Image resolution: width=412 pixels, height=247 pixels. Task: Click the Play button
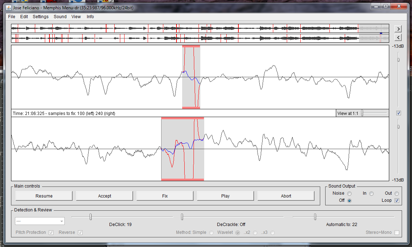click(x=226, y=196)
